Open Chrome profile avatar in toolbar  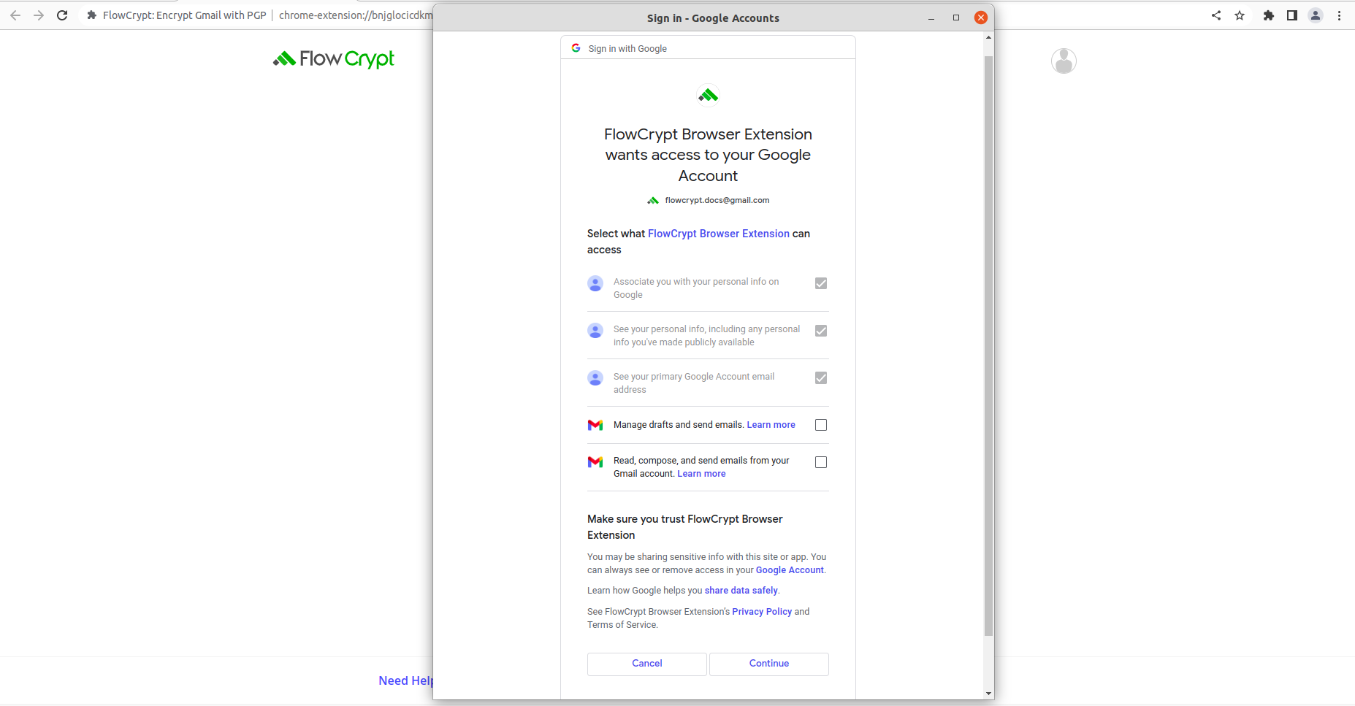1316,15
